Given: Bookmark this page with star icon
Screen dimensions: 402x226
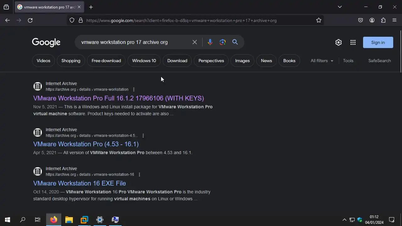Looking at the screenshot, I should click(x=319, y=20).
